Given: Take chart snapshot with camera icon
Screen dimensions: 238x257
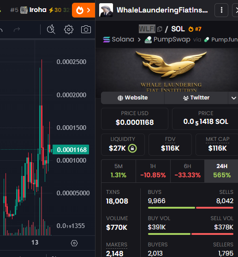Looking at the screenshot, I should click(x=86, y=29).
